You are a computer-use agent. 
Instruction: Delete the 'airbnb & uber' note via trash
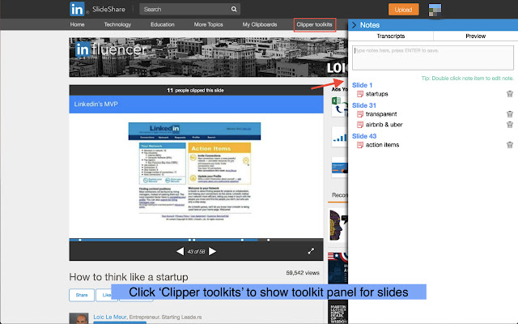pyautogui.click(x=510, y=125)
